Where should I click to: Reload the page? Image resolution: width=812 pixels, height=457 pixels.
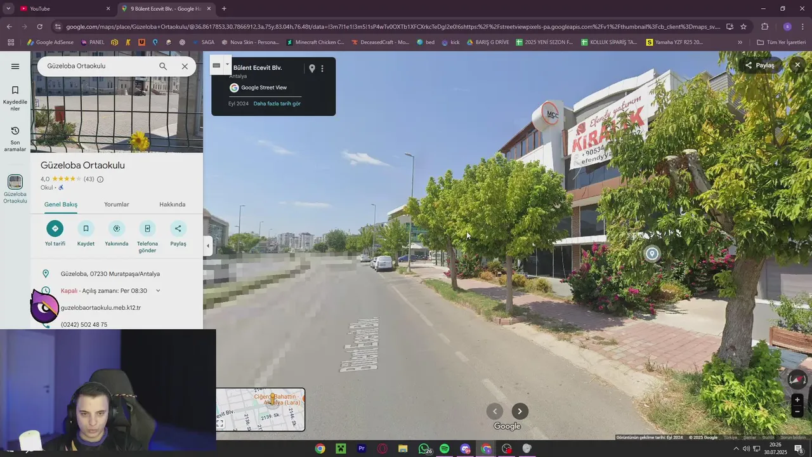pos(39,27)
